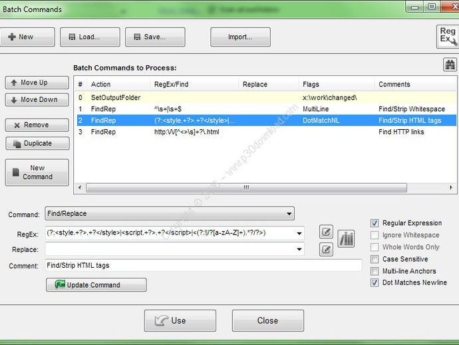The image size is (459, 345).
Task: Click the RegEx/Find column header
Action: coord(194,85)
